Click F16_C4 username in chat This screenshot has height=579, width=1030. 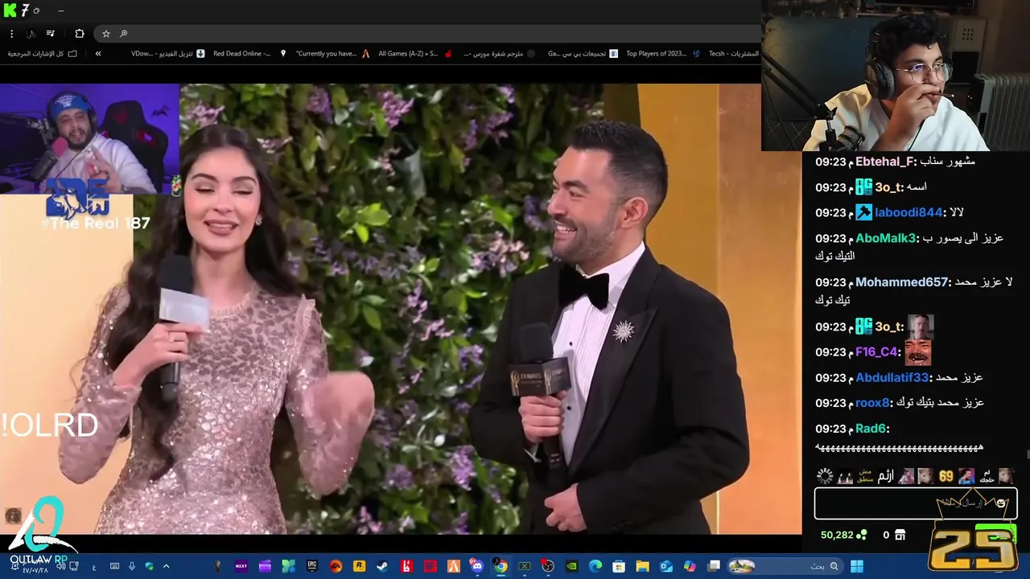[x=876, y=352]
